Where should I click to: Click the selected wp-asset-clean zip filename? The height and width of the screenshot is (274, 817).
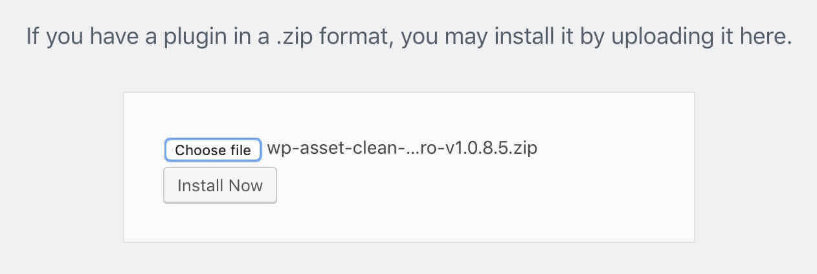pyautogui.click(x=402, y=149)
